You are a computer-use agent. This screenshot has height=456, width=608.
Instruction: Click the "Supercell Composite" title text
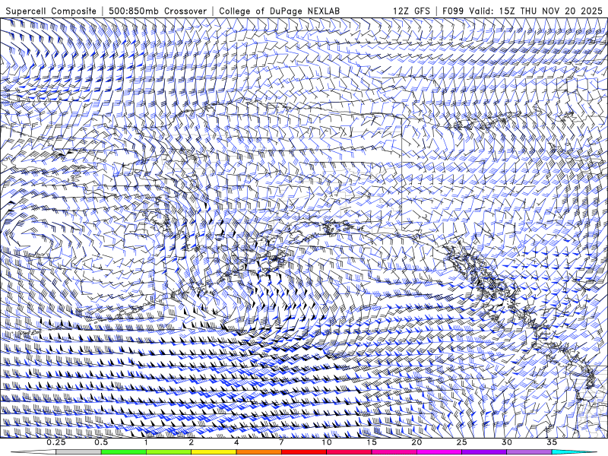51,11
